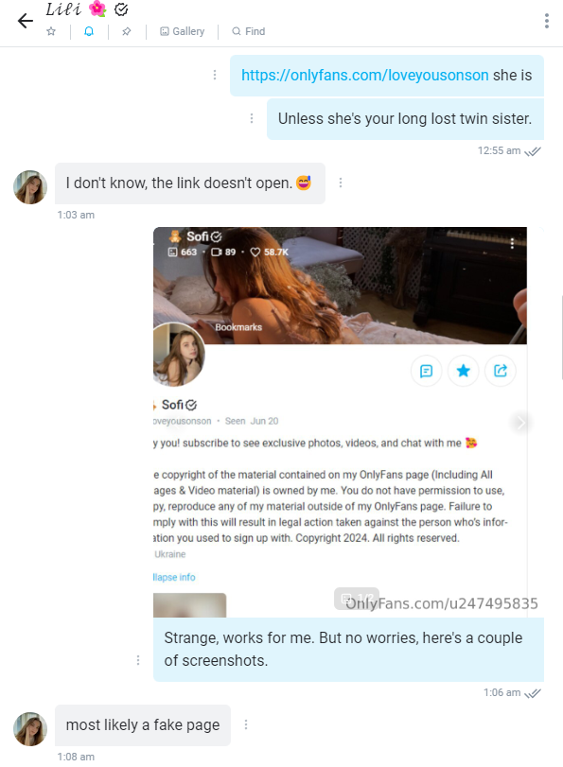Click Lili's avatar beside fake page message

(30, 729)
